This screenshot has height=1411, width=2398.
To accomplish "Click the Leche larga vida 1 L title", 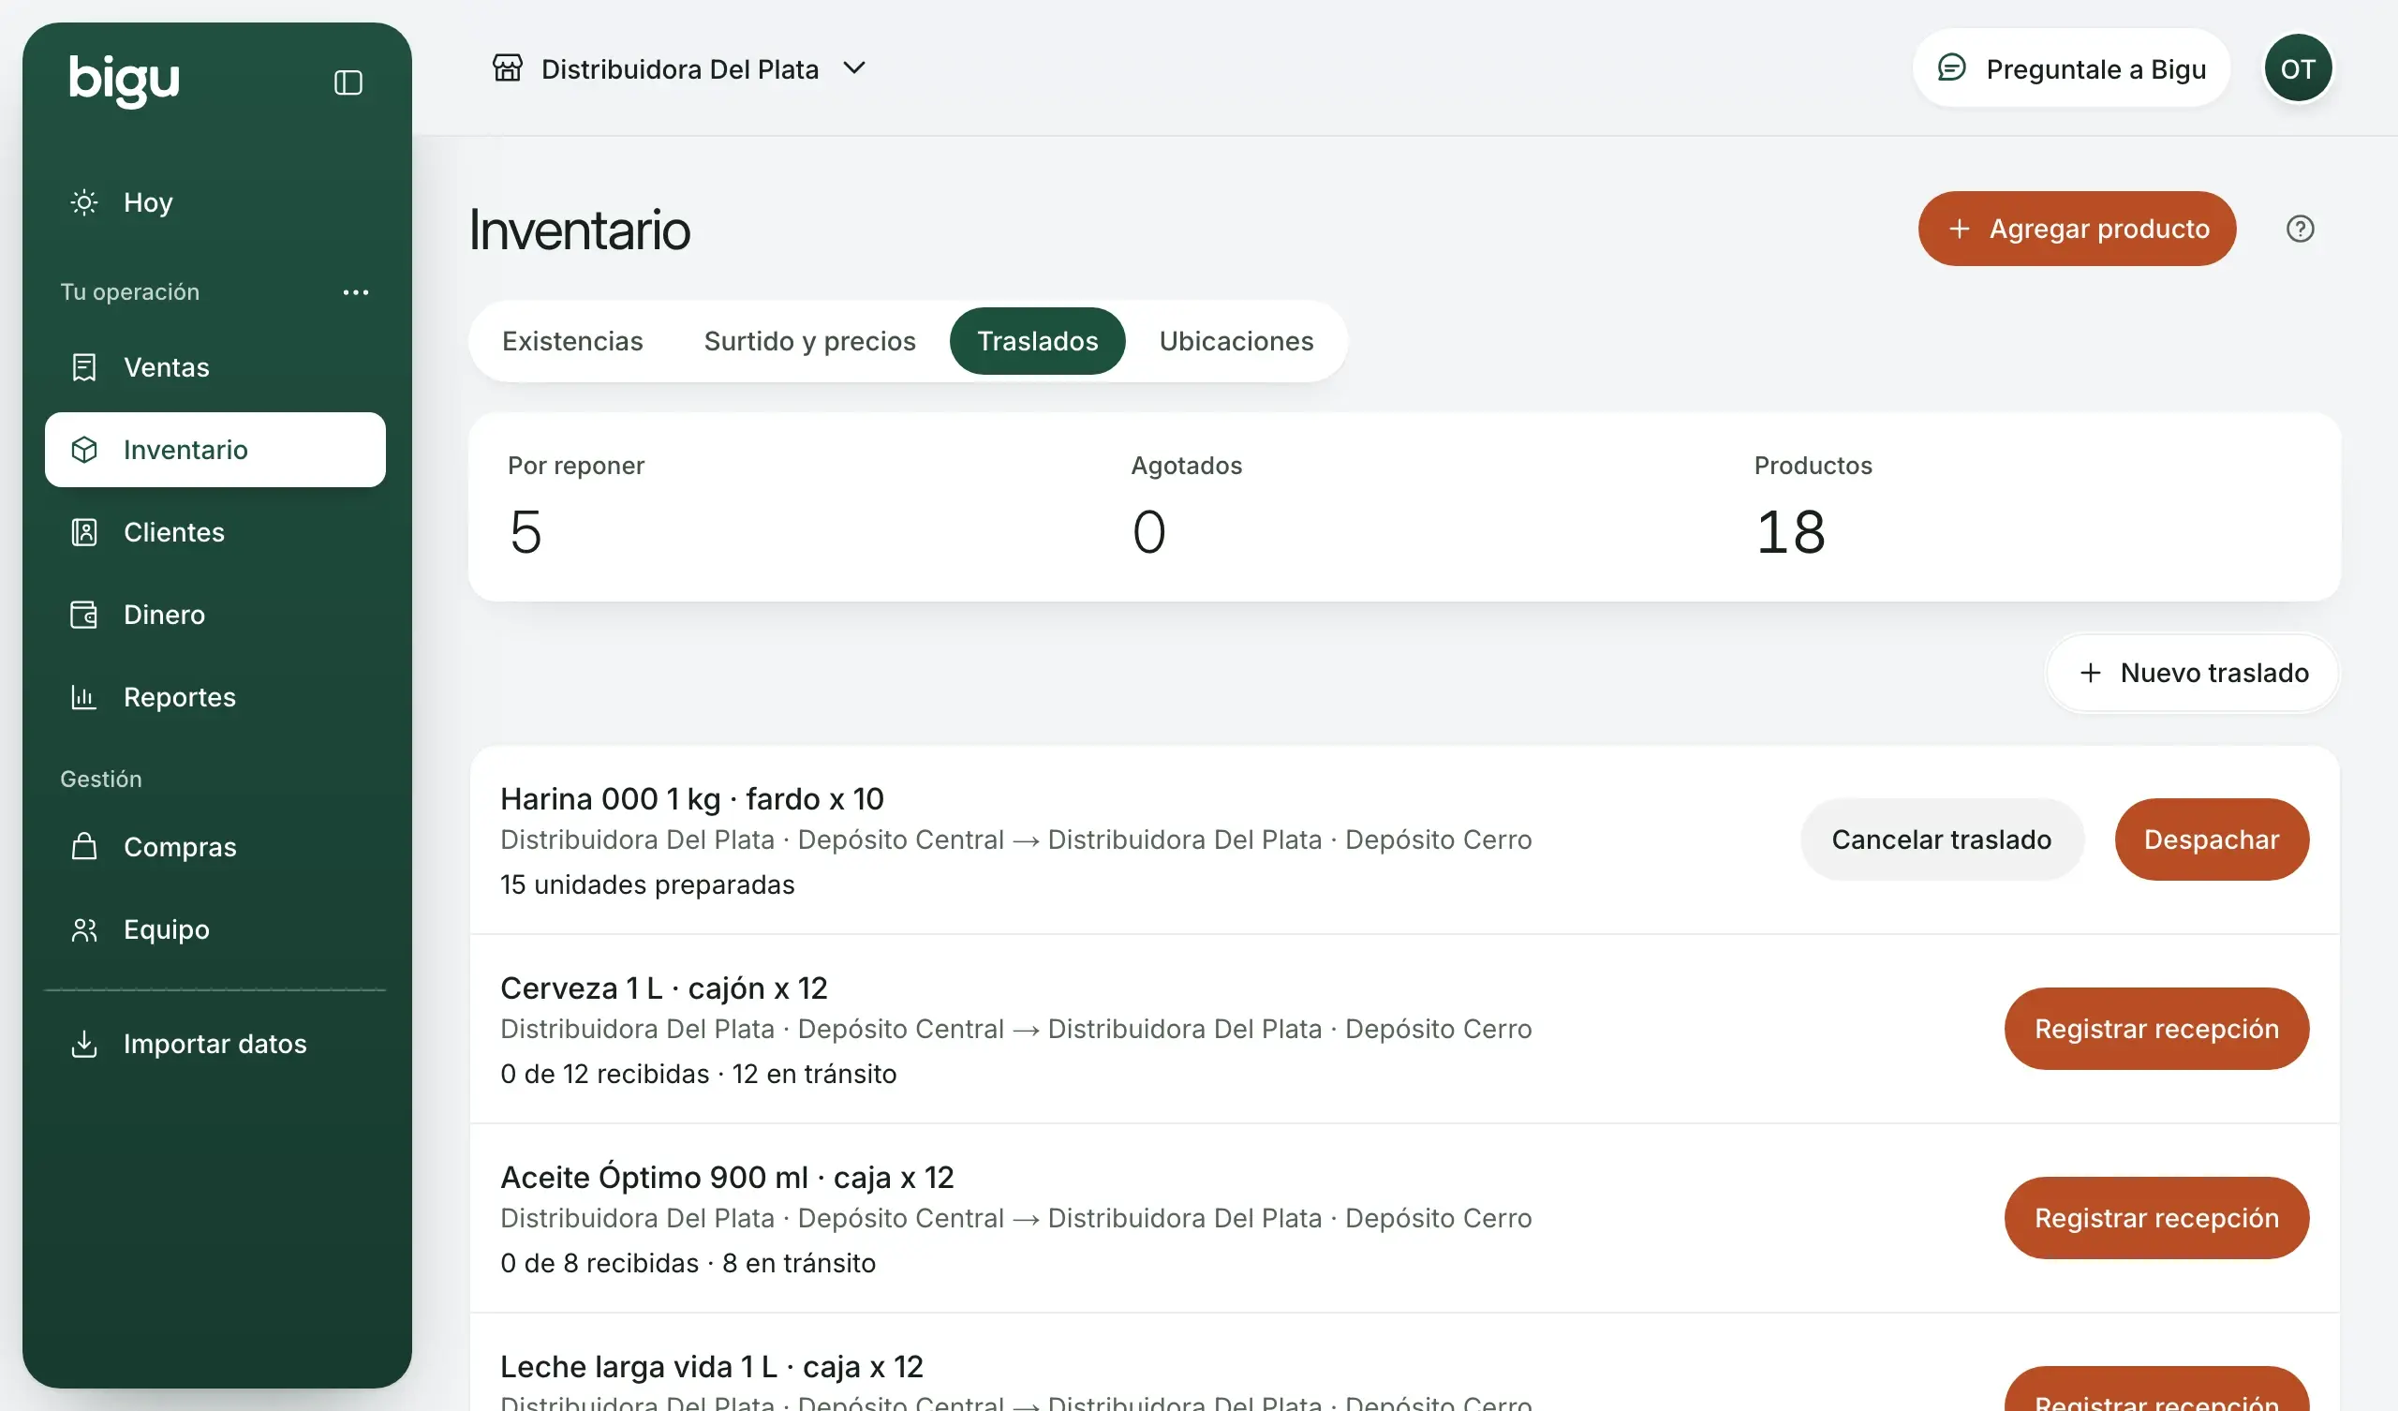I will coord(712,1367).
